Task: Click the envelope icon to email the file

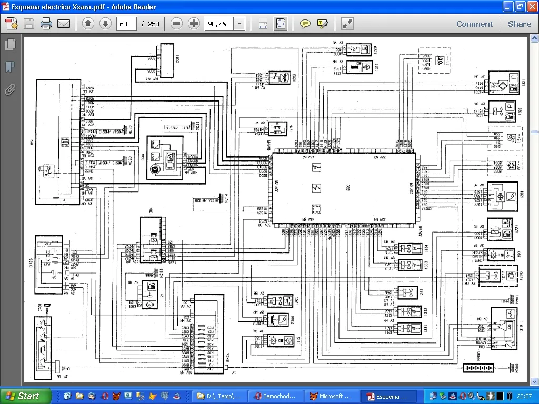Action: tap(64, 24)
